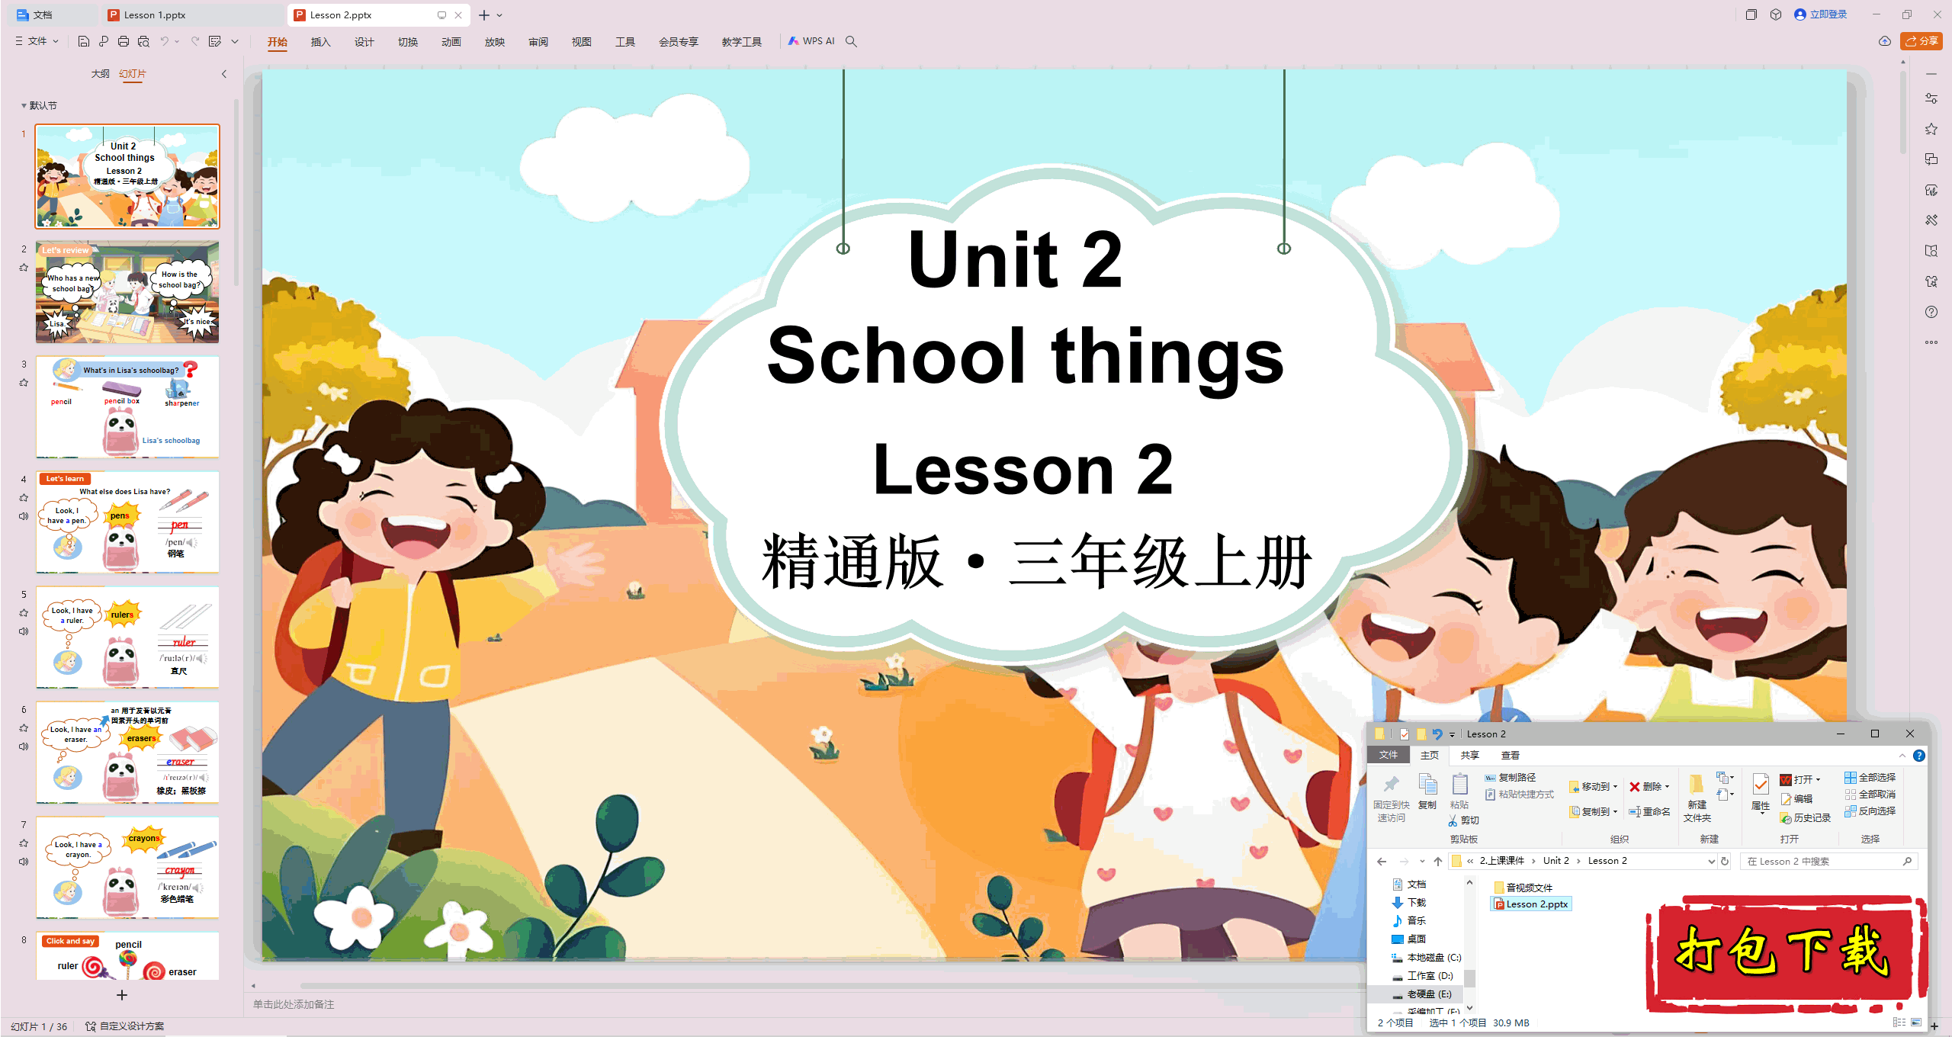
Task: Click the Explorer search box 在 Lesson 2 中搜索
Action: [1828, 862]
